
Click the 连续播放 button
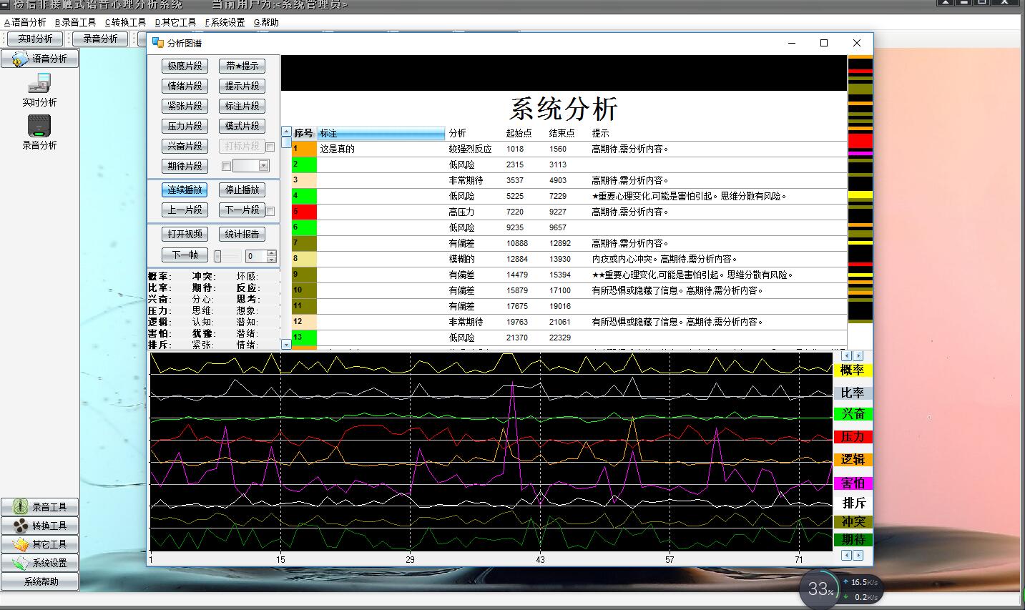point(185,190)
